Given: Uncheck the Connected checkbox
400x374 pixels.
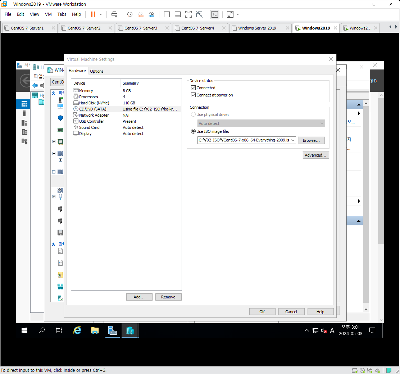Looking at the screenshot, I should coord(194,88).
